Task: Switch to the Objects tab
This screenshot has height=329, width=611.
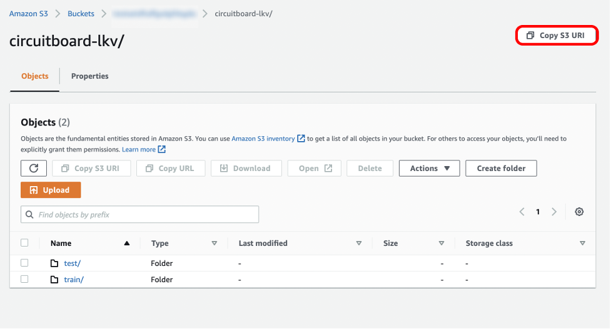Action: [34, 76]
